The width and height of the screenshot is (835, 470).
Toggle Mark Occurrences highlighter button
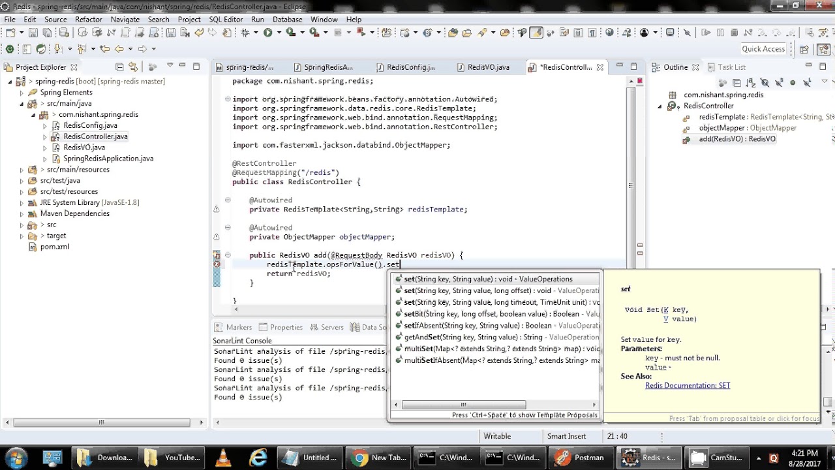click(536, 32)
